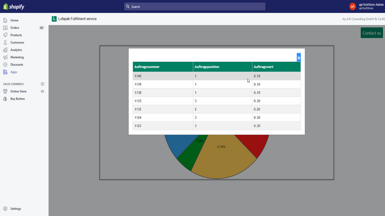The width and height of the screenshot is (385, 216).
Task: Open the Orders page via its sidebar icon
Action: pyautogui.click(x=6, y=28)
